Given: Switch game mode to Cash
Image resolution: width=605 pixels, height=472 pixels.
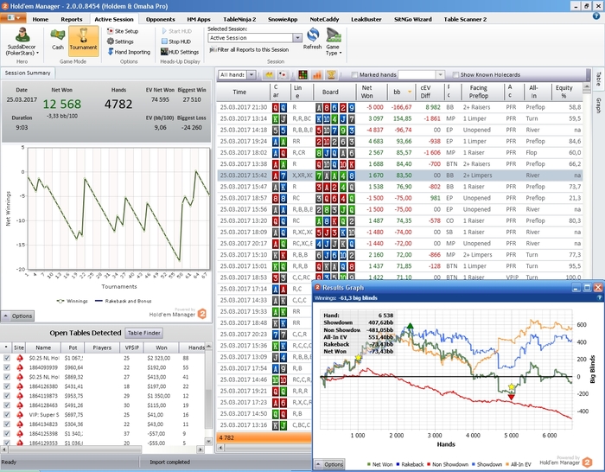Looking at the screenshot, I should pyautogui.click(x=58, y=40).
